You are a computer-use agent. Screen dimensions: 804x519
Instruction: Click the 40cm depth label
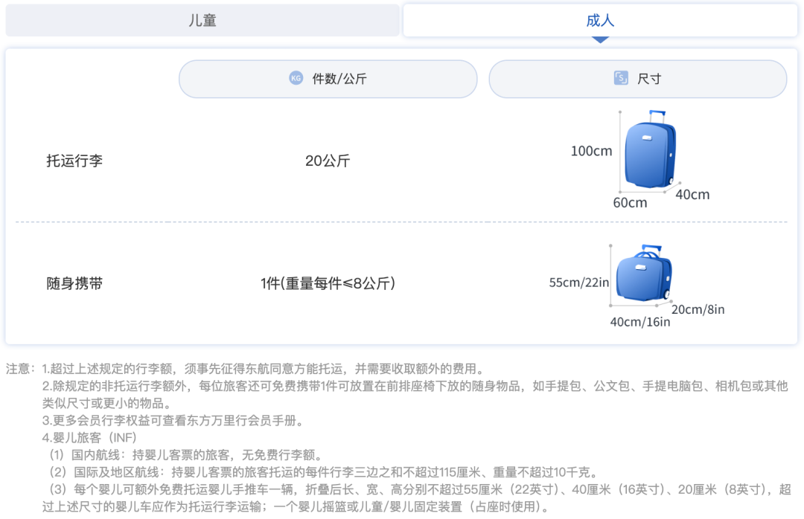(x=693, y=195)
